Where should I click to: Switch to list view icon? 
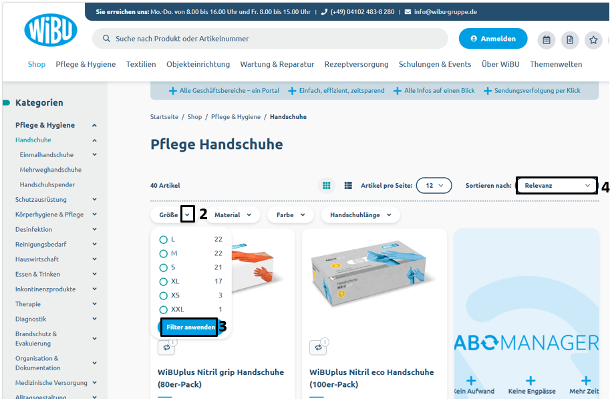click(x=348, y=186)
